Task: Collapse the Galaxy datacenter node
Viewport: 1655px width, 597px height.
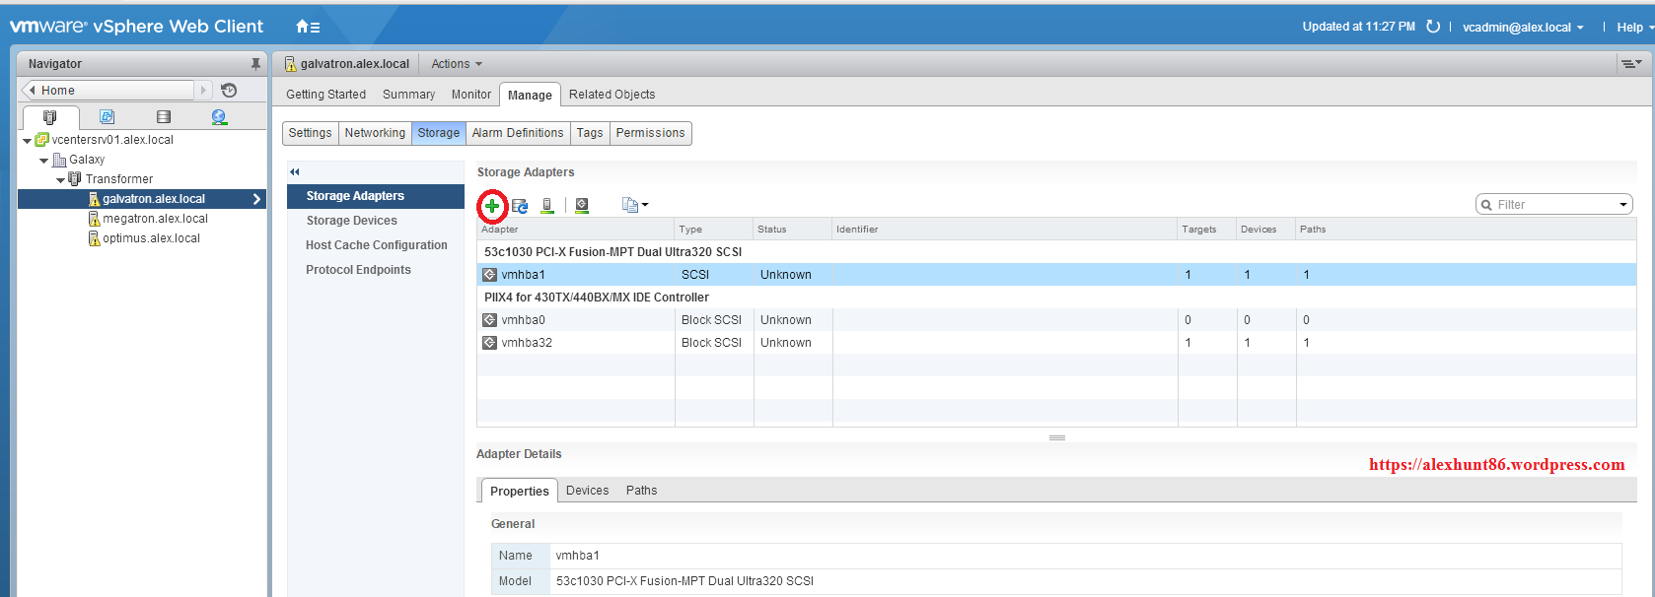Action: click(x=43, y=161)
